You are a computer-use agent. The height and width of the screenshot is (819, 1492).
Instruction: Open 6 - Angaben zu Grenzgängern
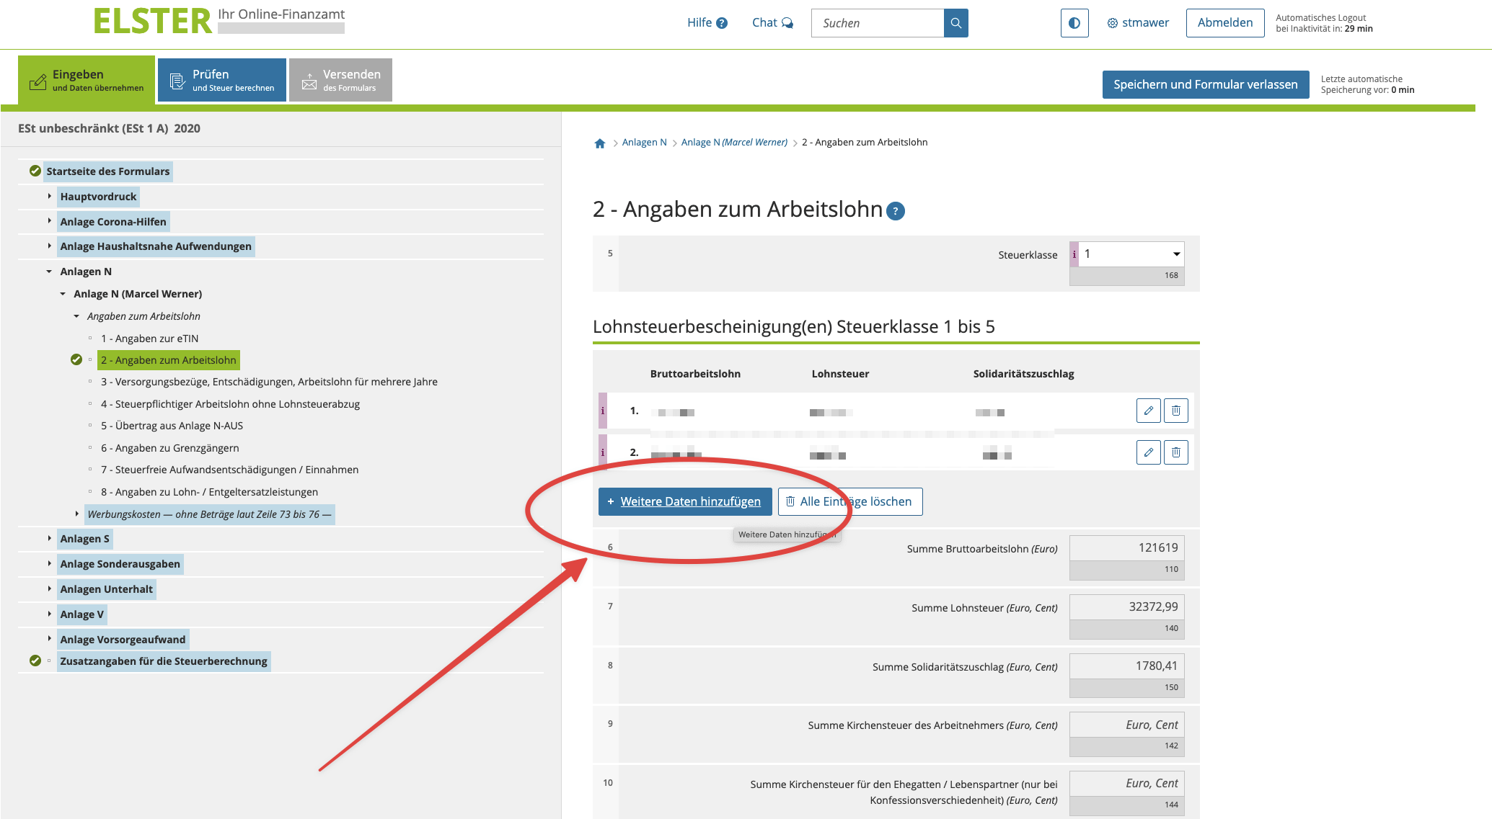[169, 448]
